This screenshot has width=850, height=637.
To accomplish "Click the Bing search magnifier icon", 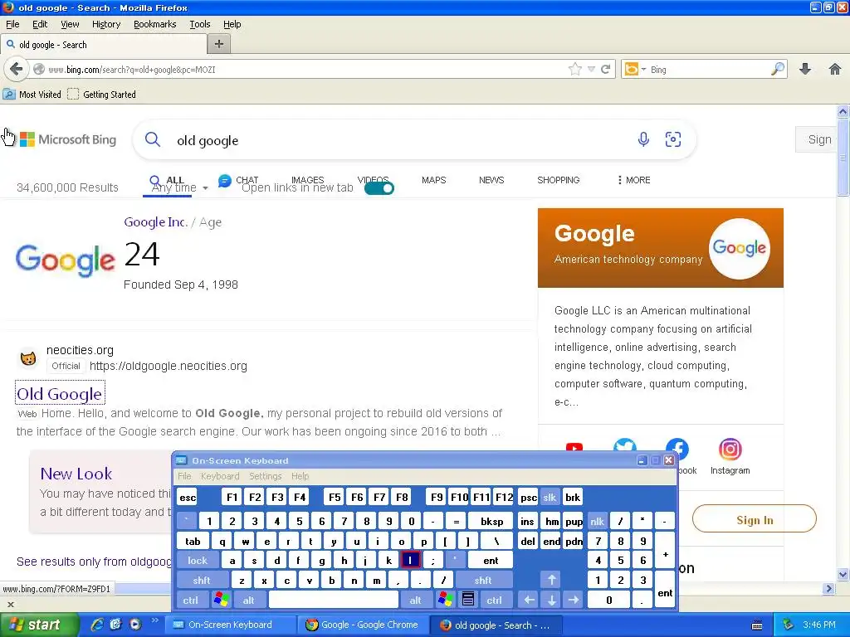I will tap(153, 139).
